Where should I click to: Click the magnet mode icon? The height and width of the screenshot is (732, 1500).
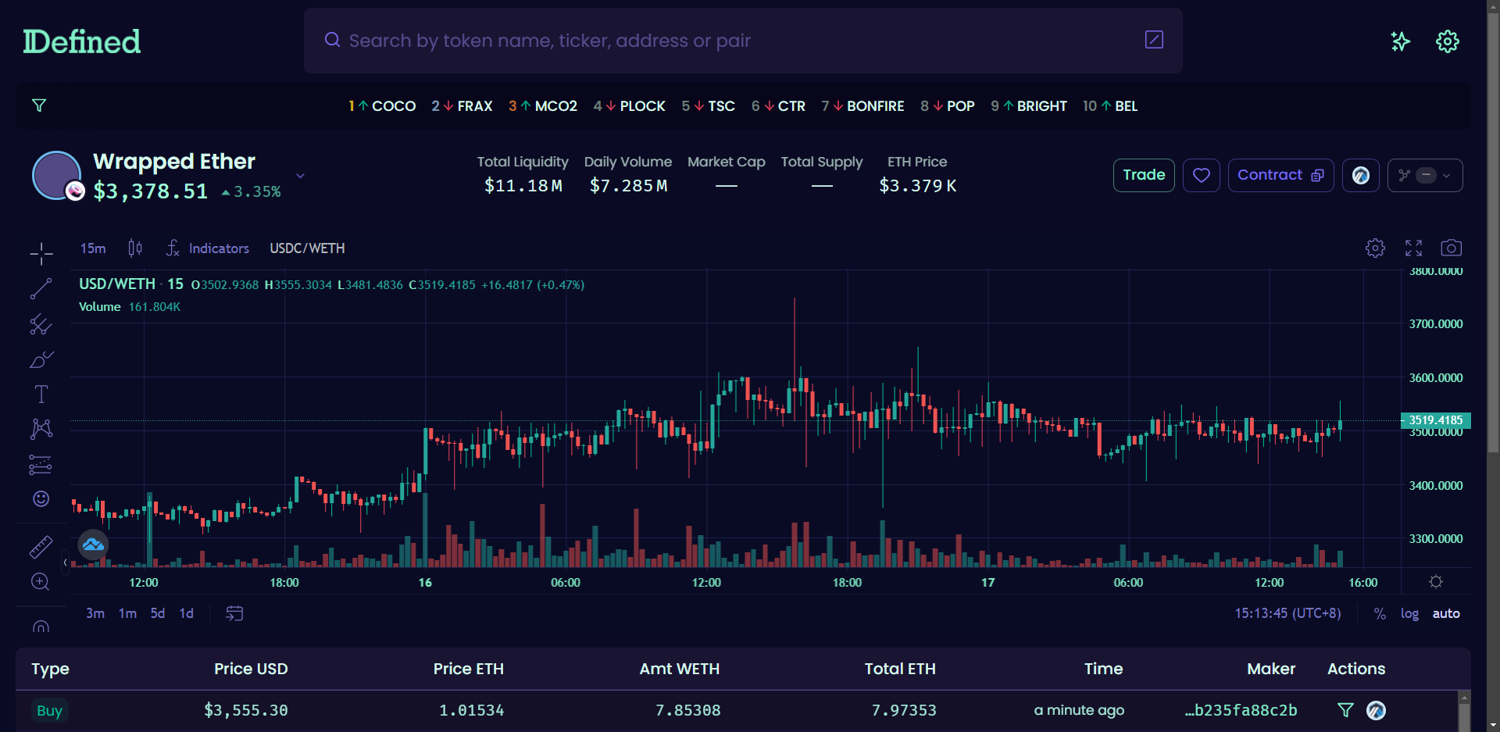[x=41, y=626]
